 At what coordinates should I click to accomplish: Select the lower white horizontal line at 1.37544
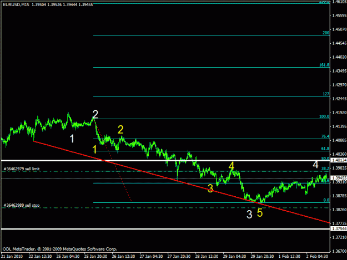pyautogui.click(x=165, y=229)
